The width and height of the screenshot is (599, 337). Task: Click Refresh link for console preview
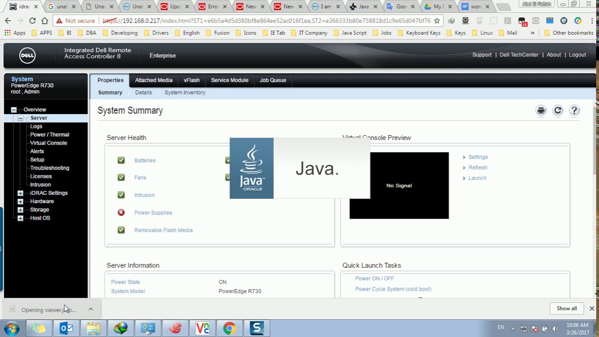point(478,168)
